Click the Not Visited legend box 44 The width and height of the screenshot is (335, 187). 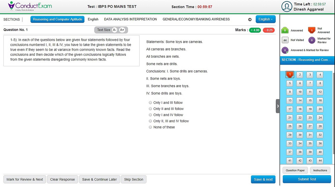(285, 40)
